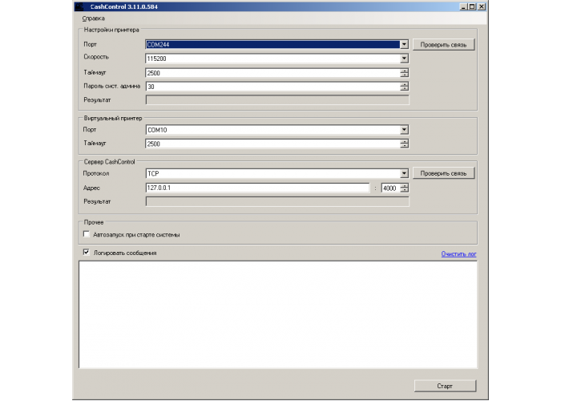Minimize the CashControl window
The height and width of the screenshot is (401, 561).
(x=463, y=6)
